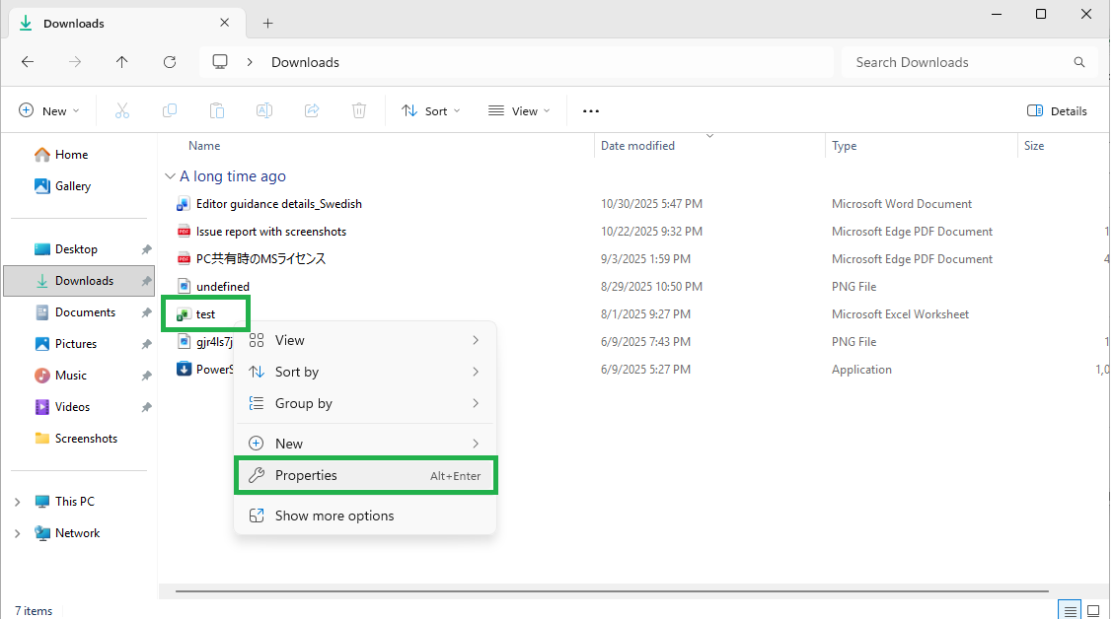Collapse the A long time ago group
The image size is (1113, 619).
tap(170, 175)
